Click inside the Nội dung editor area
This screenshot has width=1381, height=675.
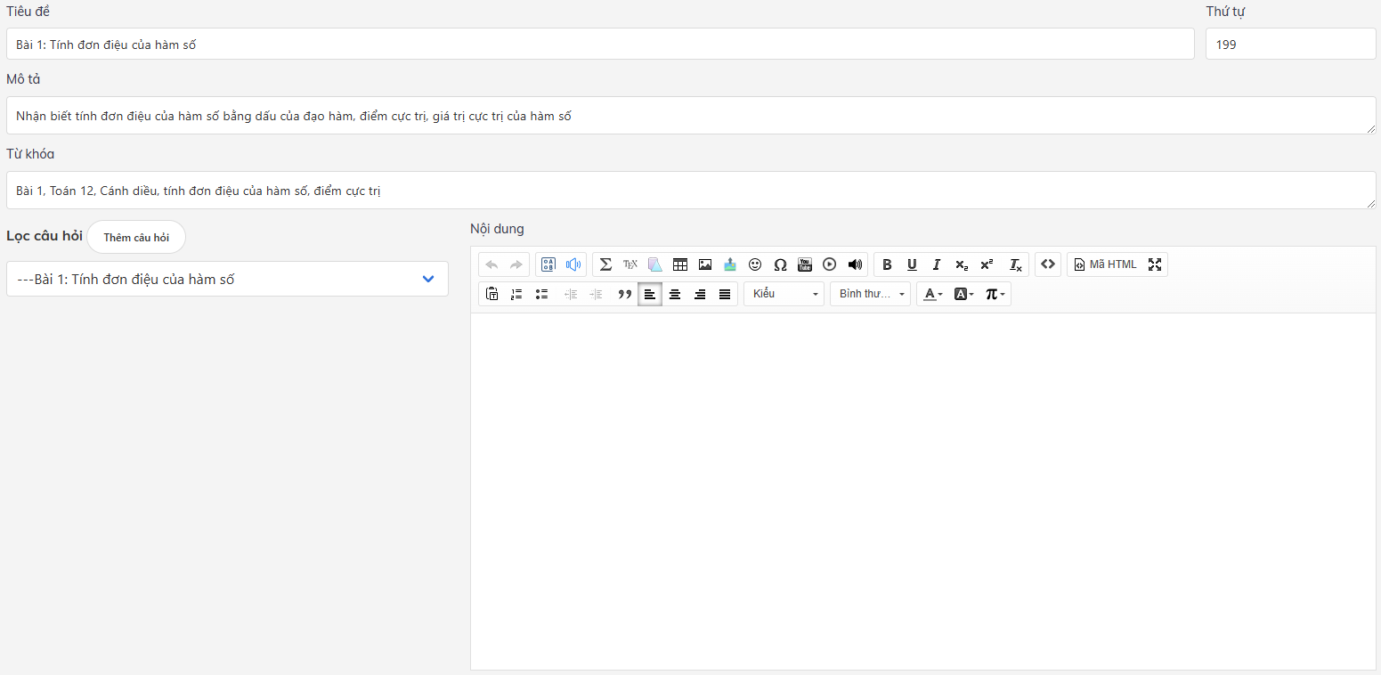click(x=922, y=491)
